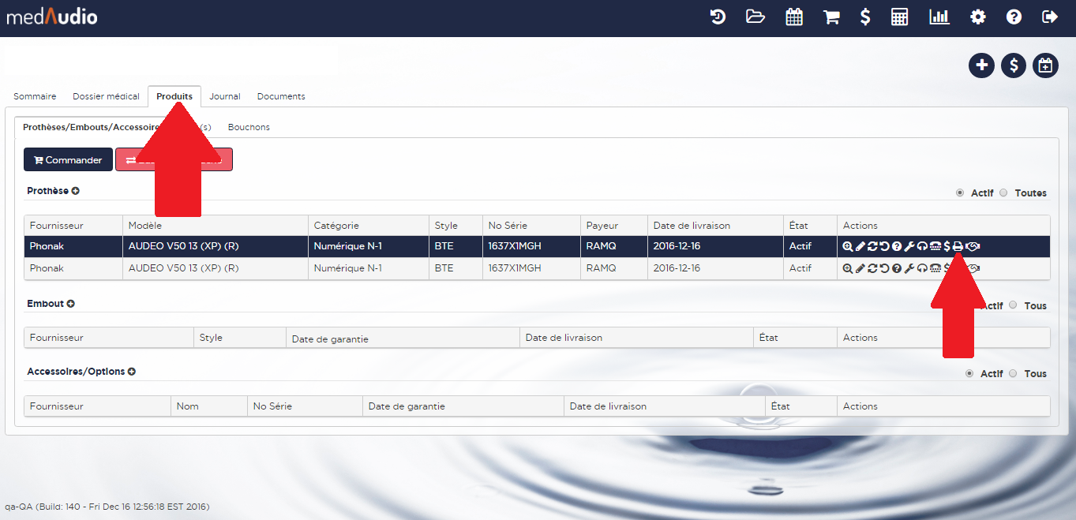Viewport: 1076px width, 520px height.
Task: Open the Bouchons sub-tab
Action: [x=249, y=127]
